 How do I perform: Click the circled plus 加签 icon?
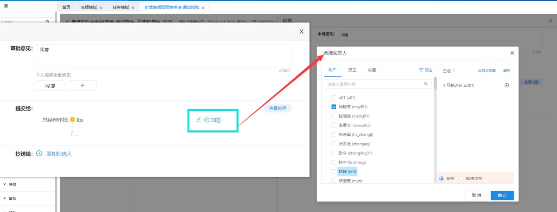click(x=207, y=120)
